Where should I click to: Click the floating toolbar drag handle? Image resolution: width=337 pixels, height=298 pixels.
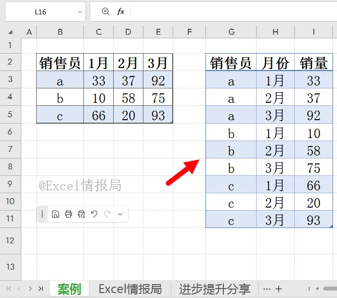[42, 214]
